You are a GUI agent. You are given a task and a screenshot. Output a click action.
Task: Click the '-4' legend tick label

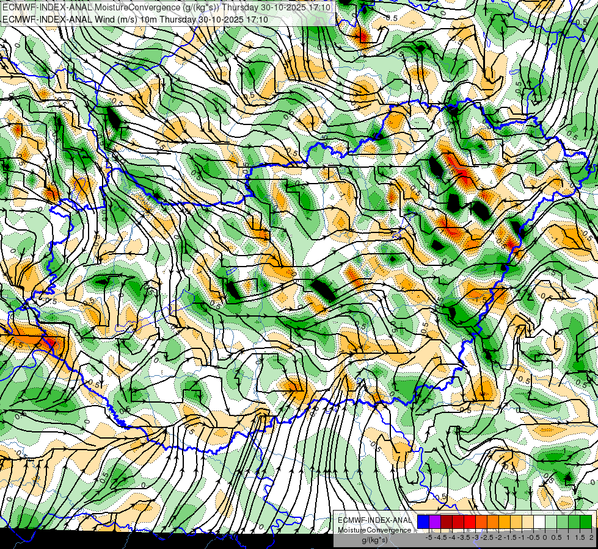452,537
